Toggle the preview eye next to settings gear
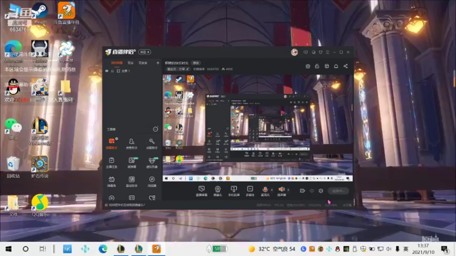Viewport: 456px width, 256px height. tap(311, 191)
